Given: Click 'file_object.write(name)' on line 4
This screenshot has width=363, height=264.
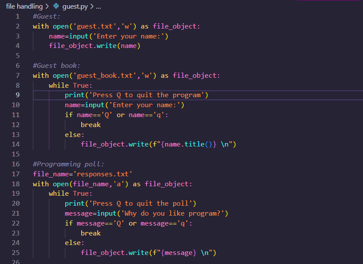Looking at the screenshot, I should pyautogui.click(x=95, y=46).
